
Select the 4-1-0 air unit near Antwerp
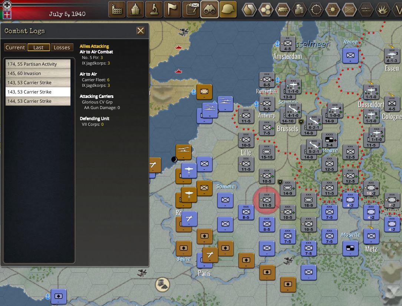(293, 111)
